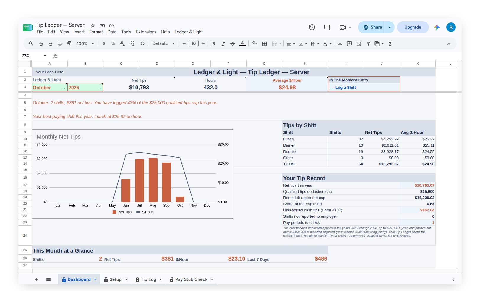Insert link using chain icon

(340, 44)
